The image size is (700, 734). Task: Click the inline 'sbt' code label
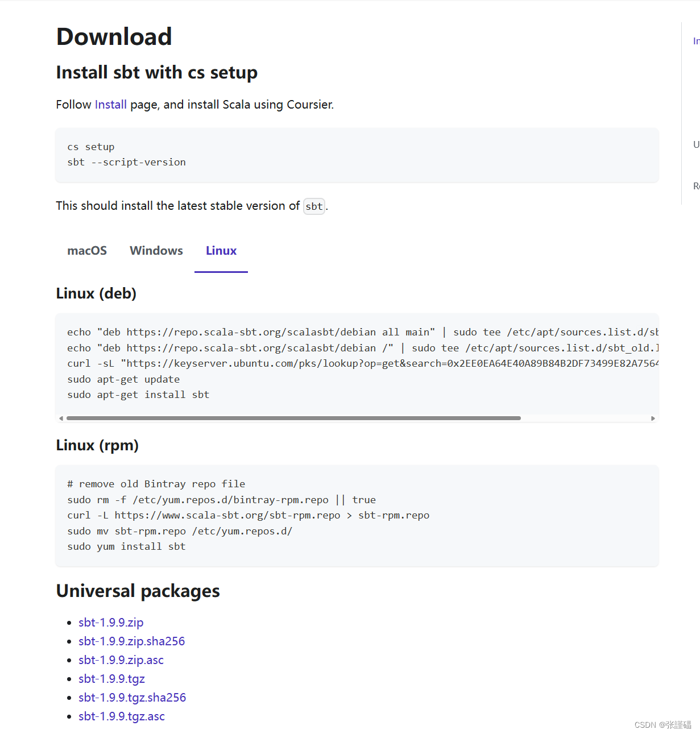[314, 206]
